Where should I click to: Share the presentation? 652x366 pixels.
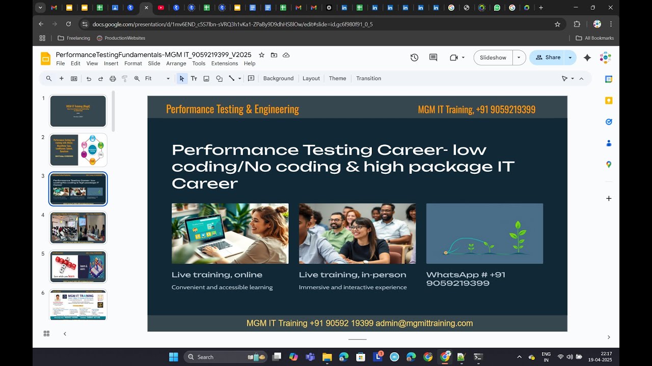548,57
